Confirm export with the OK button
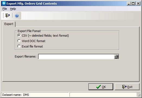This screenshot has width=142, height=98. tap(101, 87)
